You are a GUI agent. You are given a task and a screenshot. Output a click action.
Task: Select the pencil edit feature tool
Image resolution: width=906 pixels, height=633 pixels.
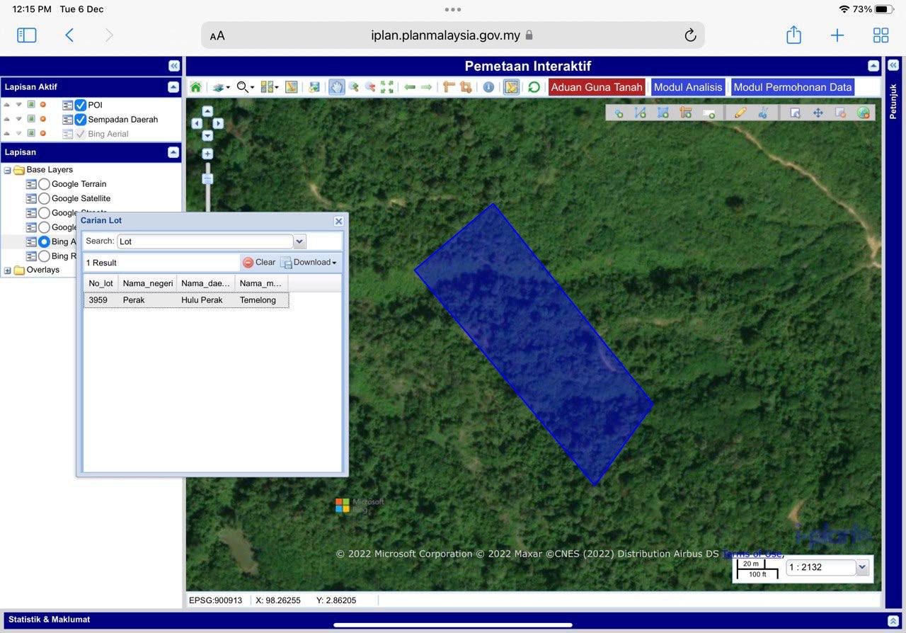740,113
